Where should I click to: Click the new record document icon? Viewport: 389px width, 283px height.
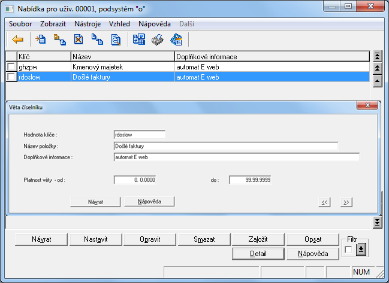40,40
